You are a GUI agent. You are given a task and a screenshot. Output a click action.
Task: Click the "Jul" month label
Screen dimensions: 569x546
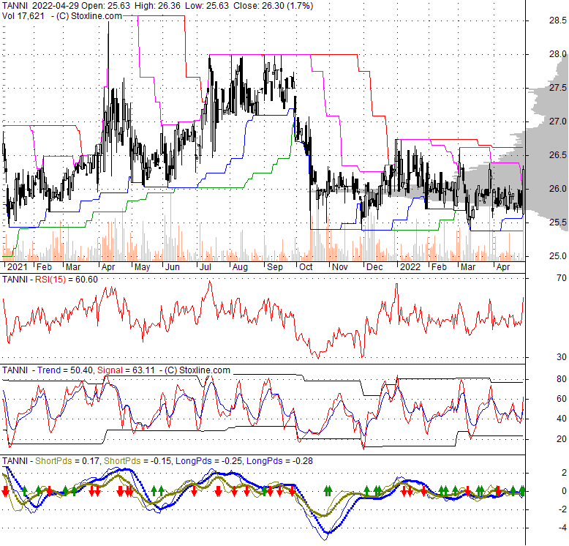coord(206,267)
